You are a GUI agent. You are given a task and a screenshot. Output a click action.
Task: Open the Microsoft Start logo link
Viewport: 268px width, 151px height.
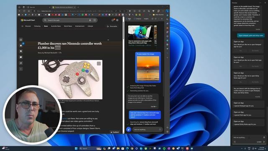pyautogui.click(x=28, y=20)
